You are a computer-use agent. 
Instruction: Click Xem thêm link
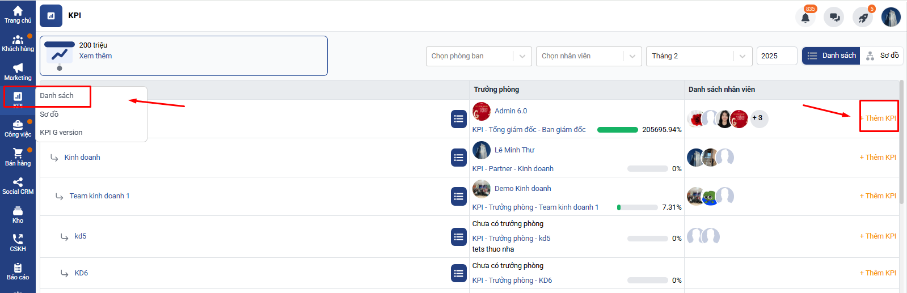pos(95,56)
